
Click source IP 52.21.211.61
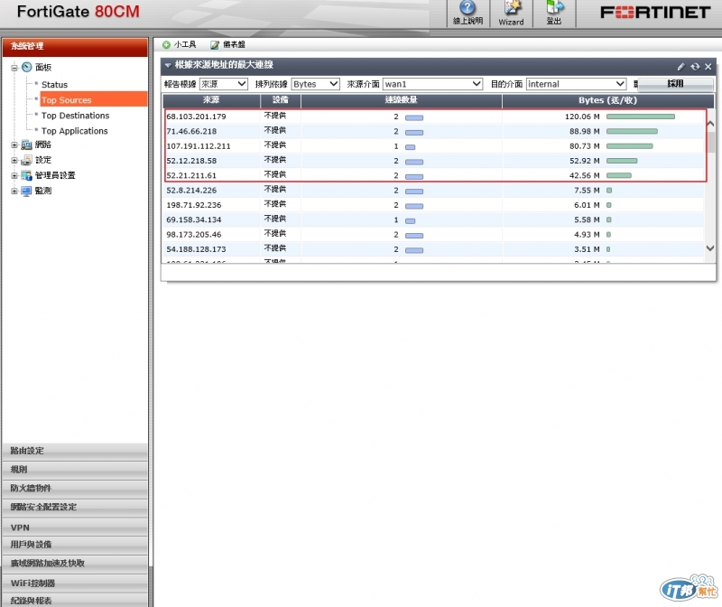[191, 175]
